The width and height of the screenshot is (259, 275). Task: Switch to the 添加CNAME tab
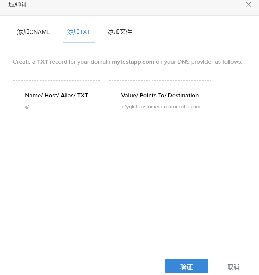tap(33, 32)
